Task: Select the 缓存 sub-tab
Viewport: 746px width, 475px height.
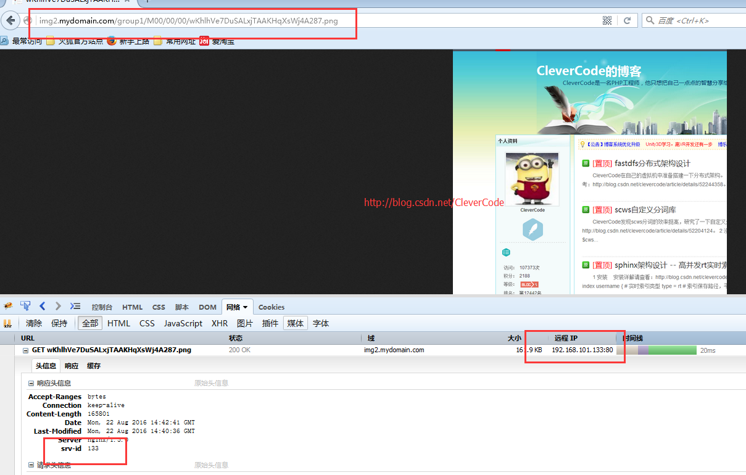Action: (x=94, y=366)
